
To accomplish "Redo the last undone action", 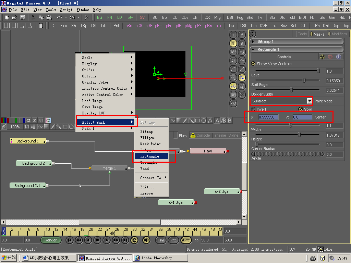I will coord(72,17).
